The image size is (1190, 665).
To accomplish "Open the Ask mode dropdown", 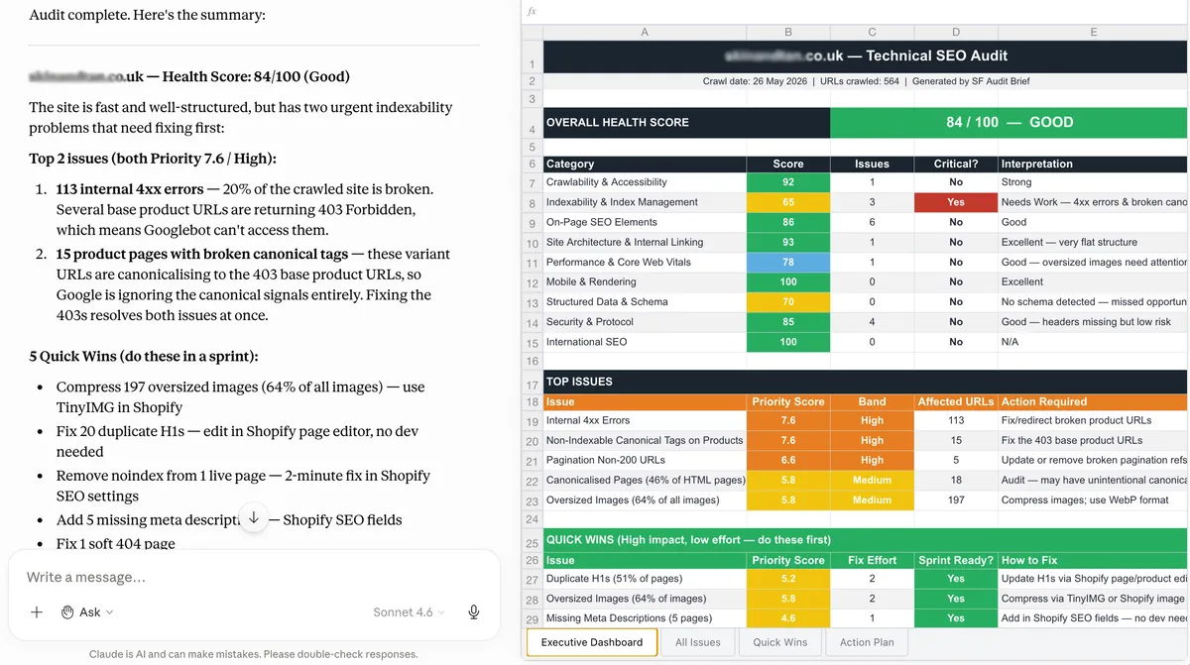I will click(87, 612).
